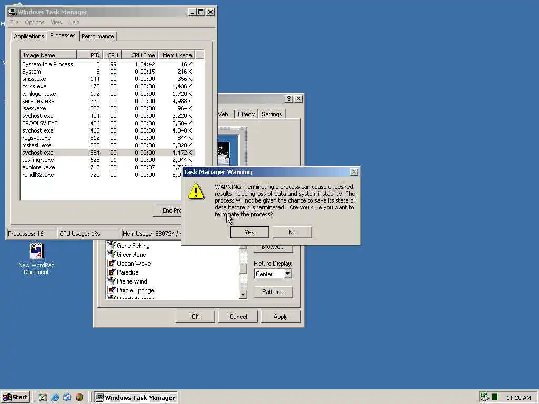The height and width of the screenshot is (404, 539).
Task: Select the smss.exe process
Action: click(x=107, y=79)
